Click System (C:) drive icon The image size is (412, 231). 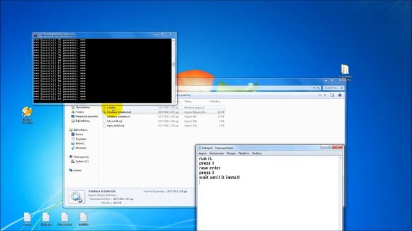point(73,161)
